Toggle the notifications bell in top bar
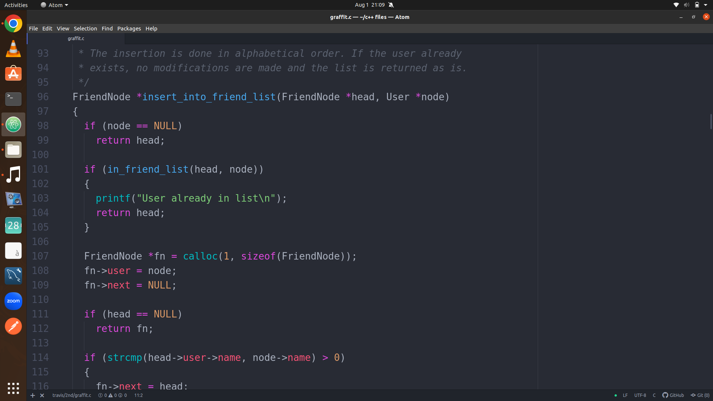The height and width of the screenshot is (401, 713). (x=391, y=5)
